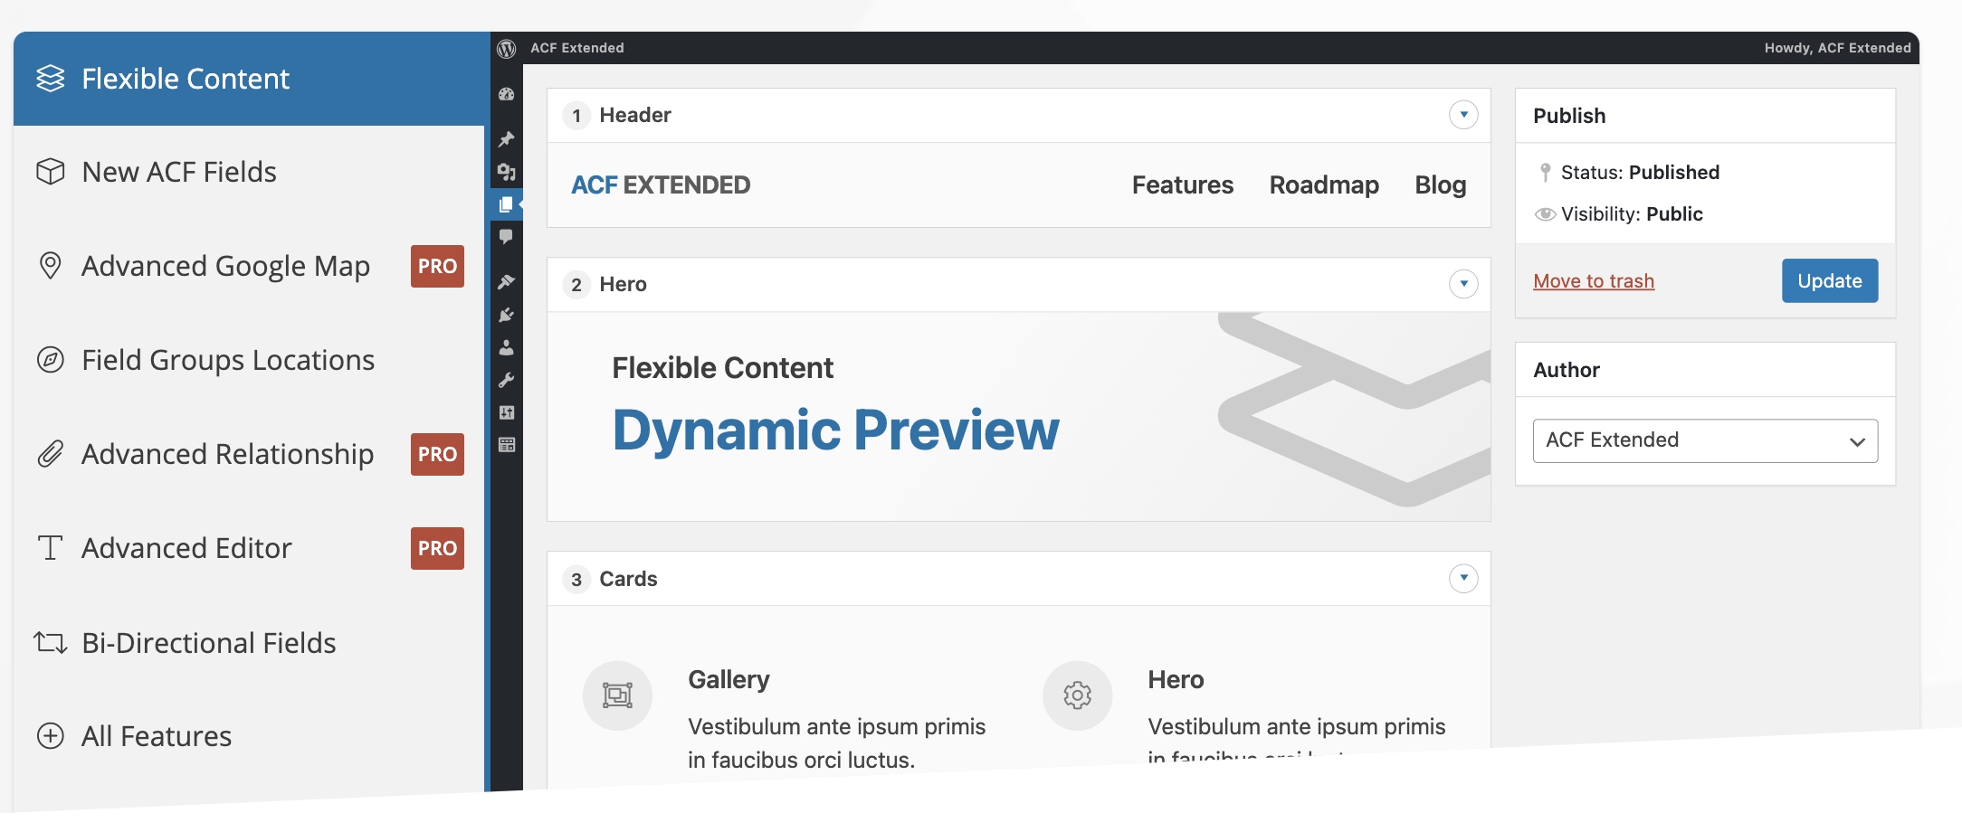Open the Dashboard gauge icon
The width and height of the screenshot is (1962, 832).
click(507, 94)
